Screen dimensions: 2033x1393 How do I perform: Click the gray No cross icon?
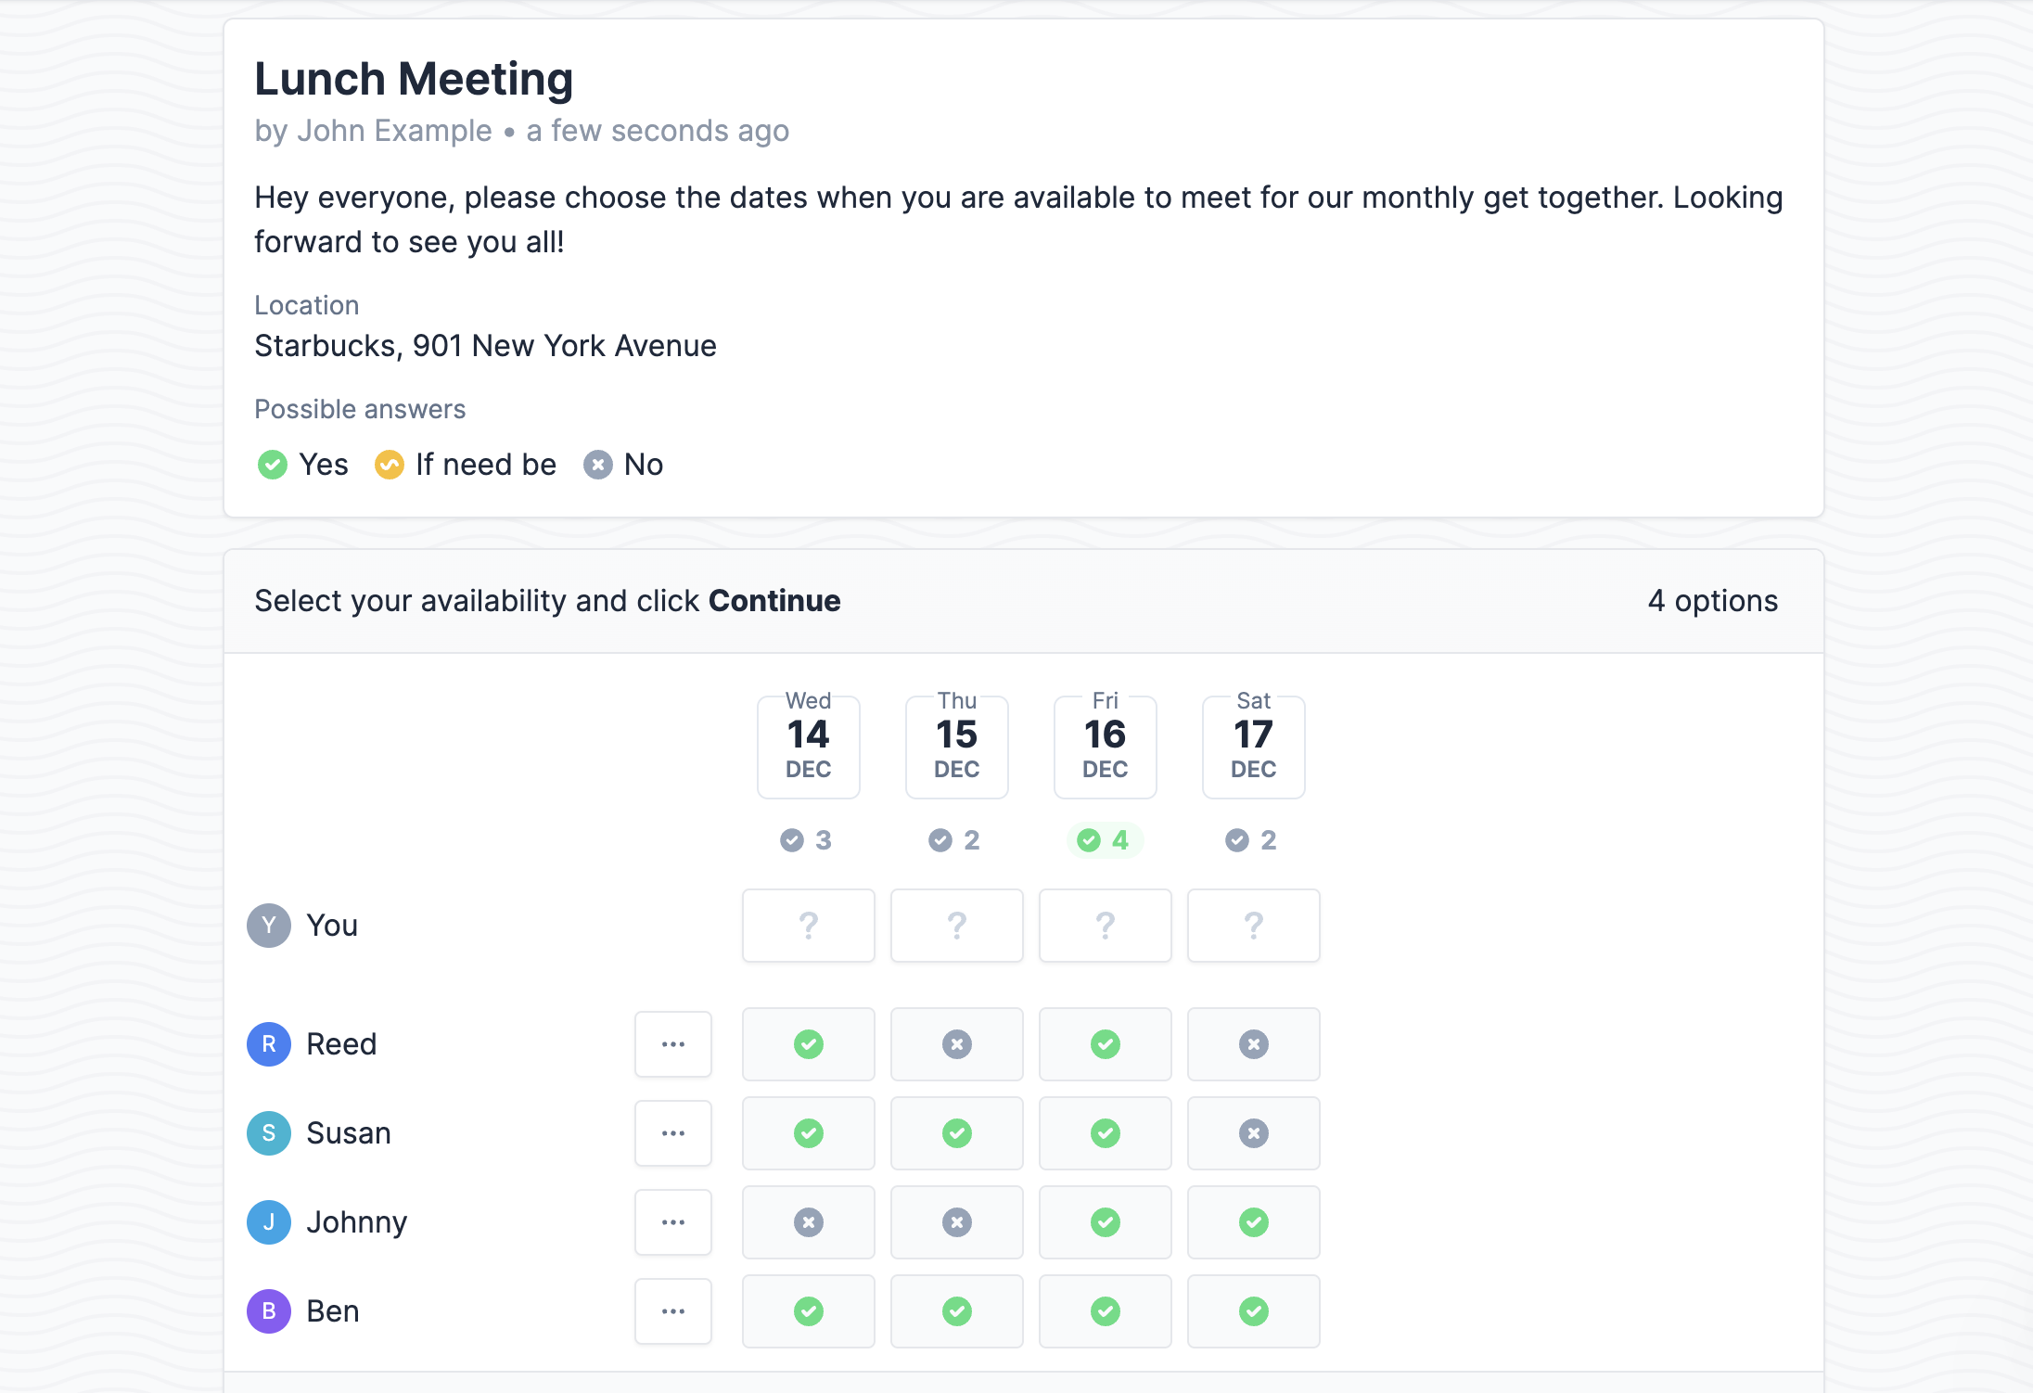click(x=596, y=465)
